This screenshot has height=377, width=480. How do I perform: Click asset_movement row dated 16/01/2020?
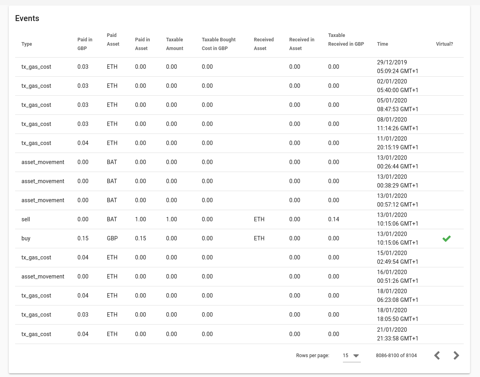239,276
